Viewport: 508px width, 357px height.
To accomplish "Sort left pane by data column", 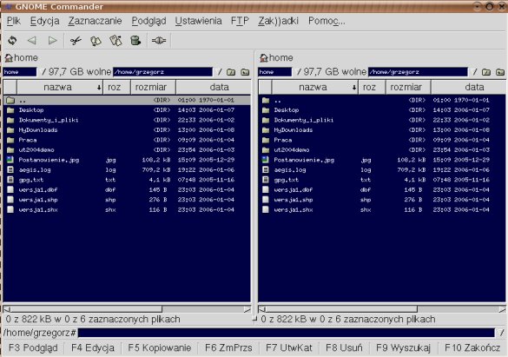I will [213, 87].
